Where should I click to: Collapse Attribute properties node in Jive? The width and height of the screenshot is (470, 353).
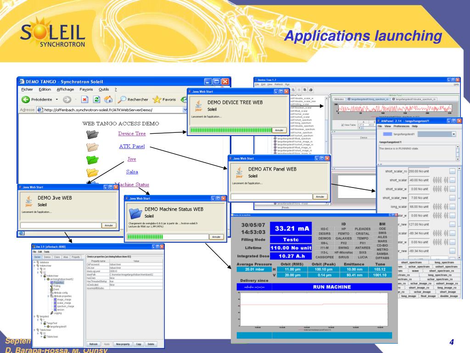(48, 296)
